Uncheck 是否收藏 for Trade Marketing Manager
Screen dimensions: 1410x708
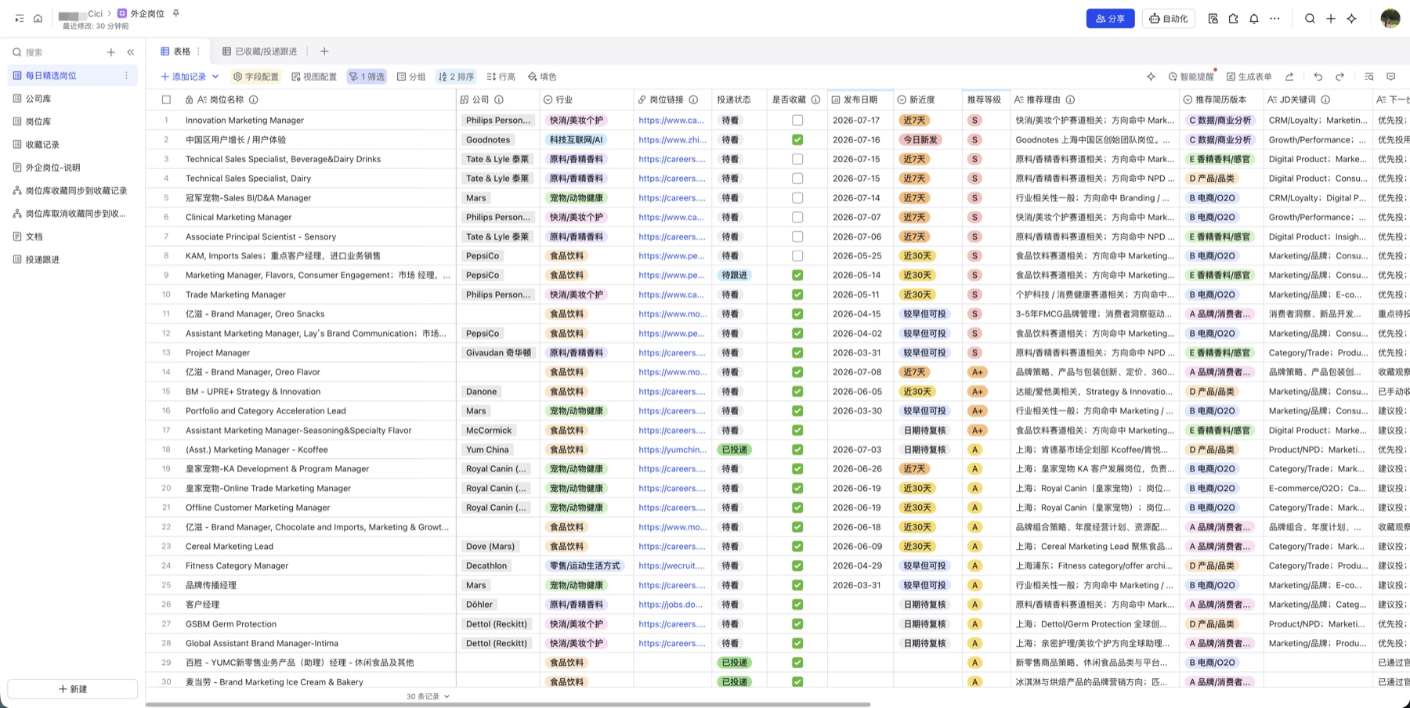(x=797, y=294)
